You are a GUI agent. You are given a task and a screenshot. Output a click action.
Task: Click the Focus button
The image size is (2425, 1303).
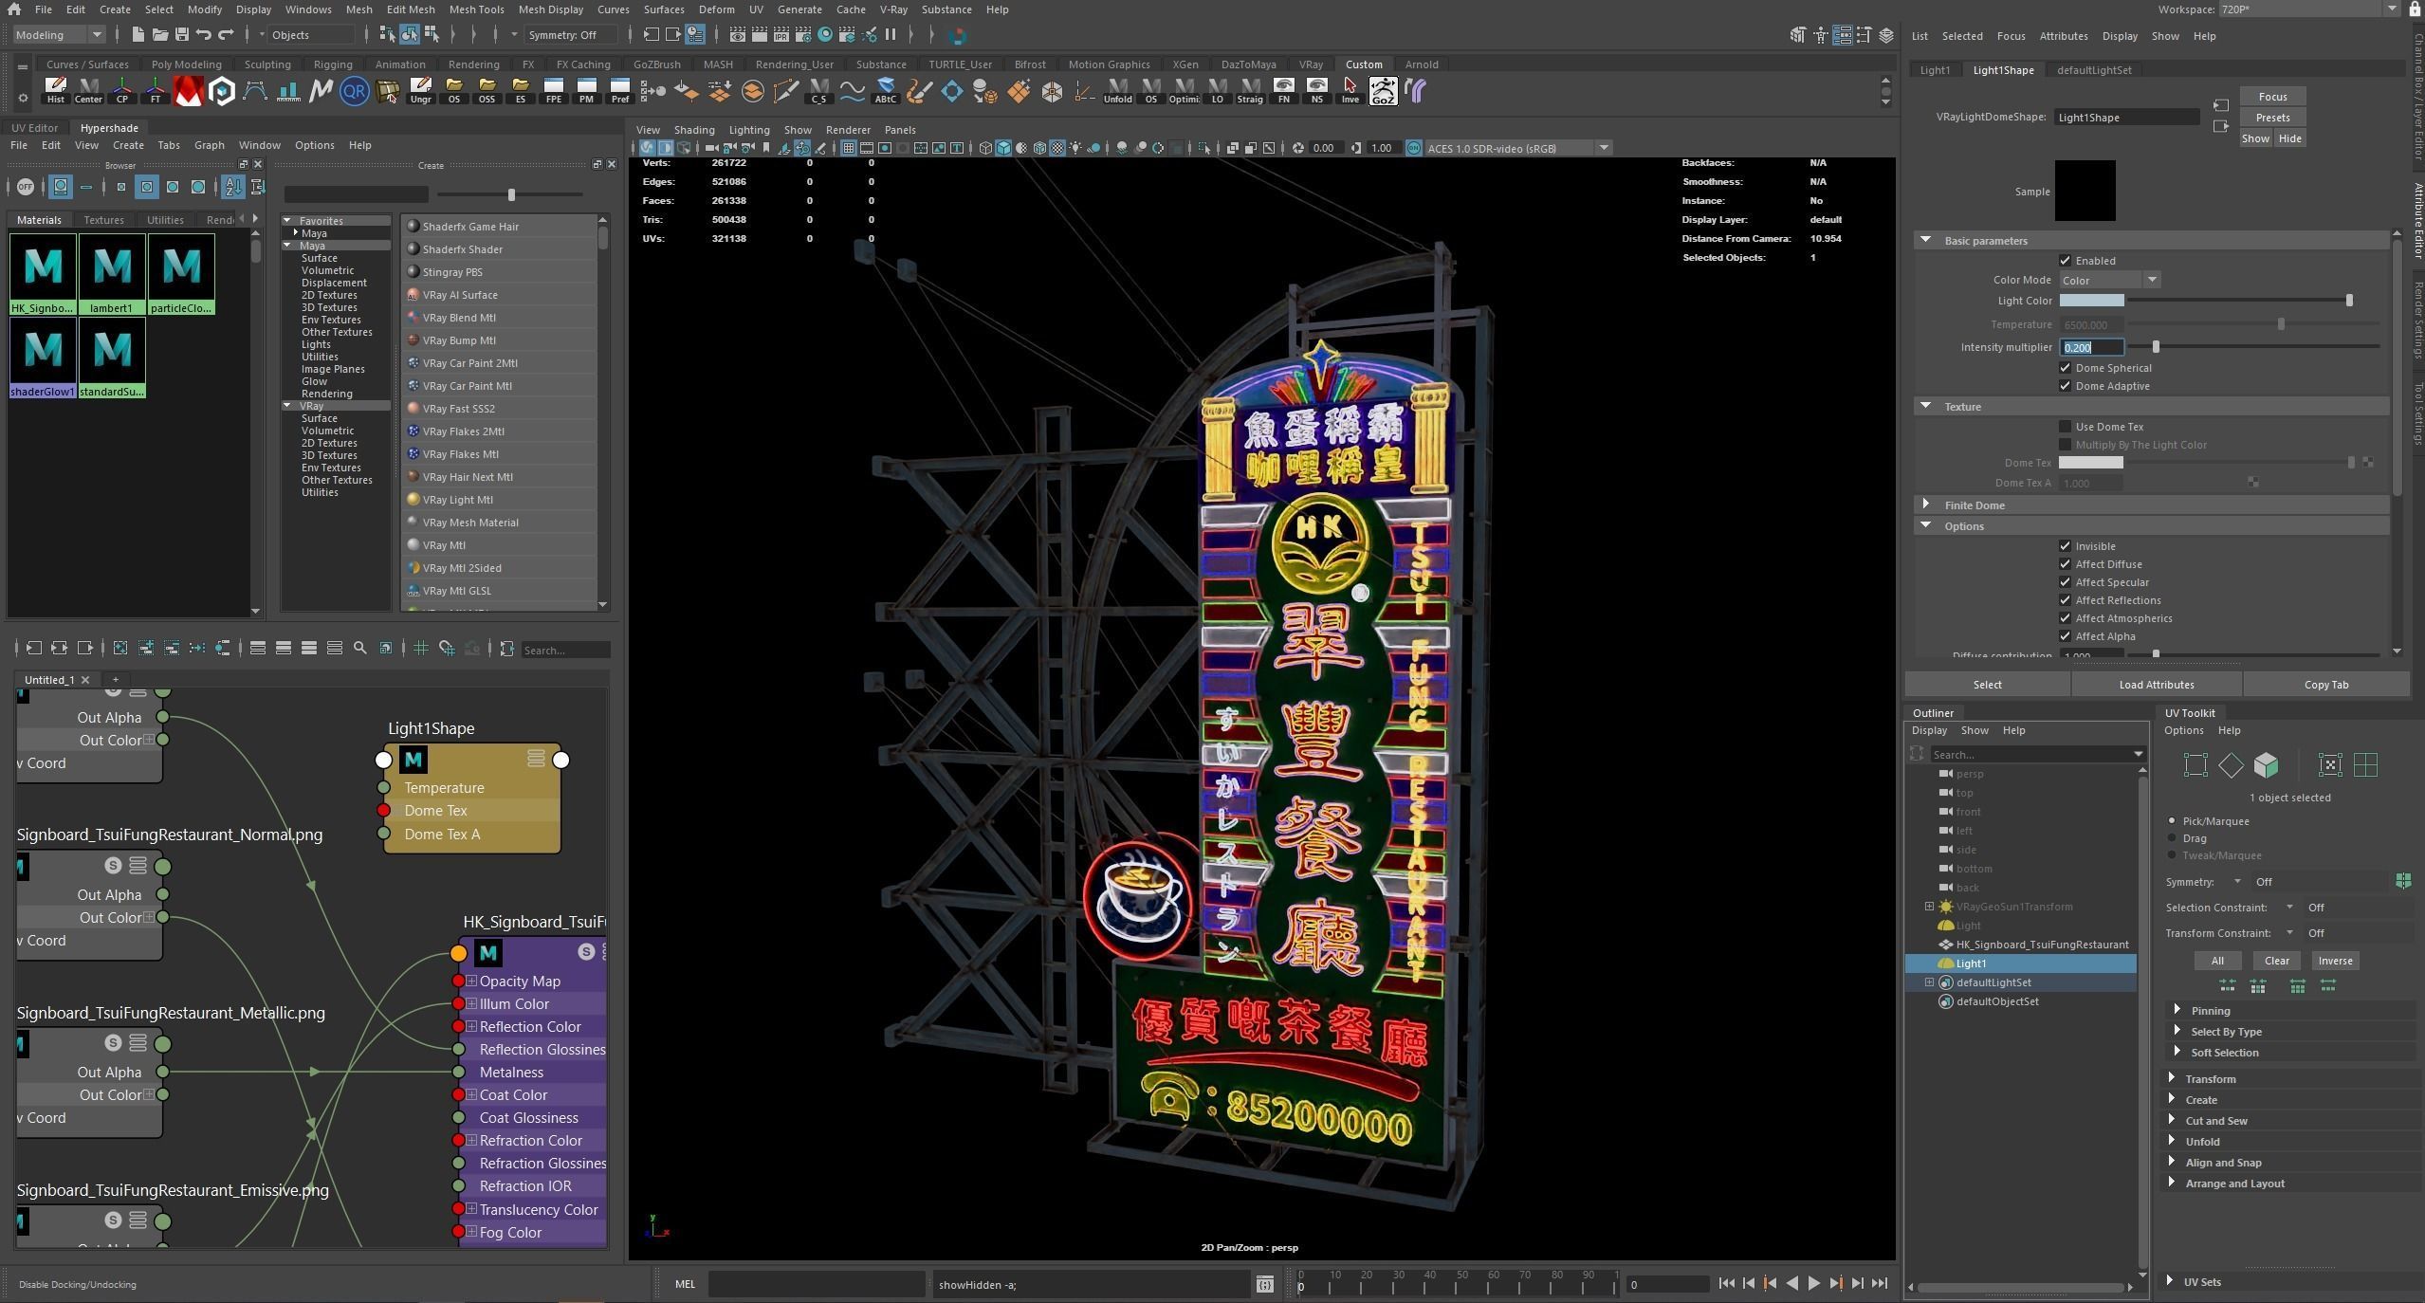pos(2272,97)
